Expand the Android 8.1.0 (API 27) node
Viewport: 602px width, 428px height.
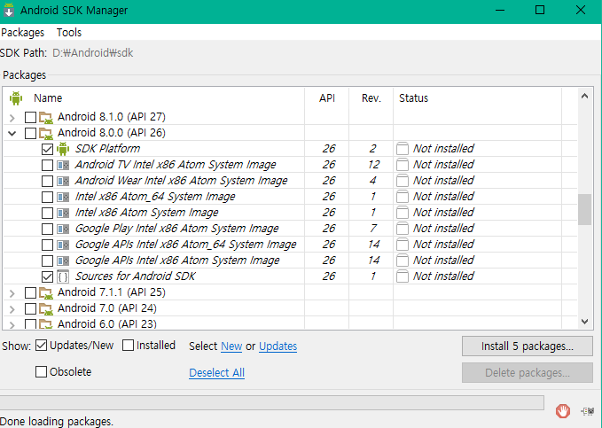12,118
